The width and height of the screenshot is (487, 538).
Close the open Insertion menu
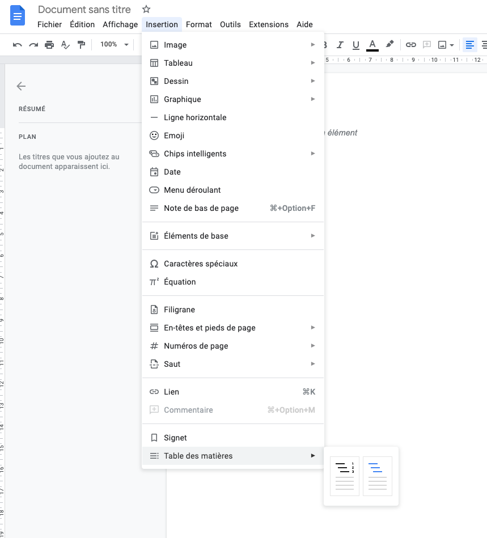pos(162,24)
